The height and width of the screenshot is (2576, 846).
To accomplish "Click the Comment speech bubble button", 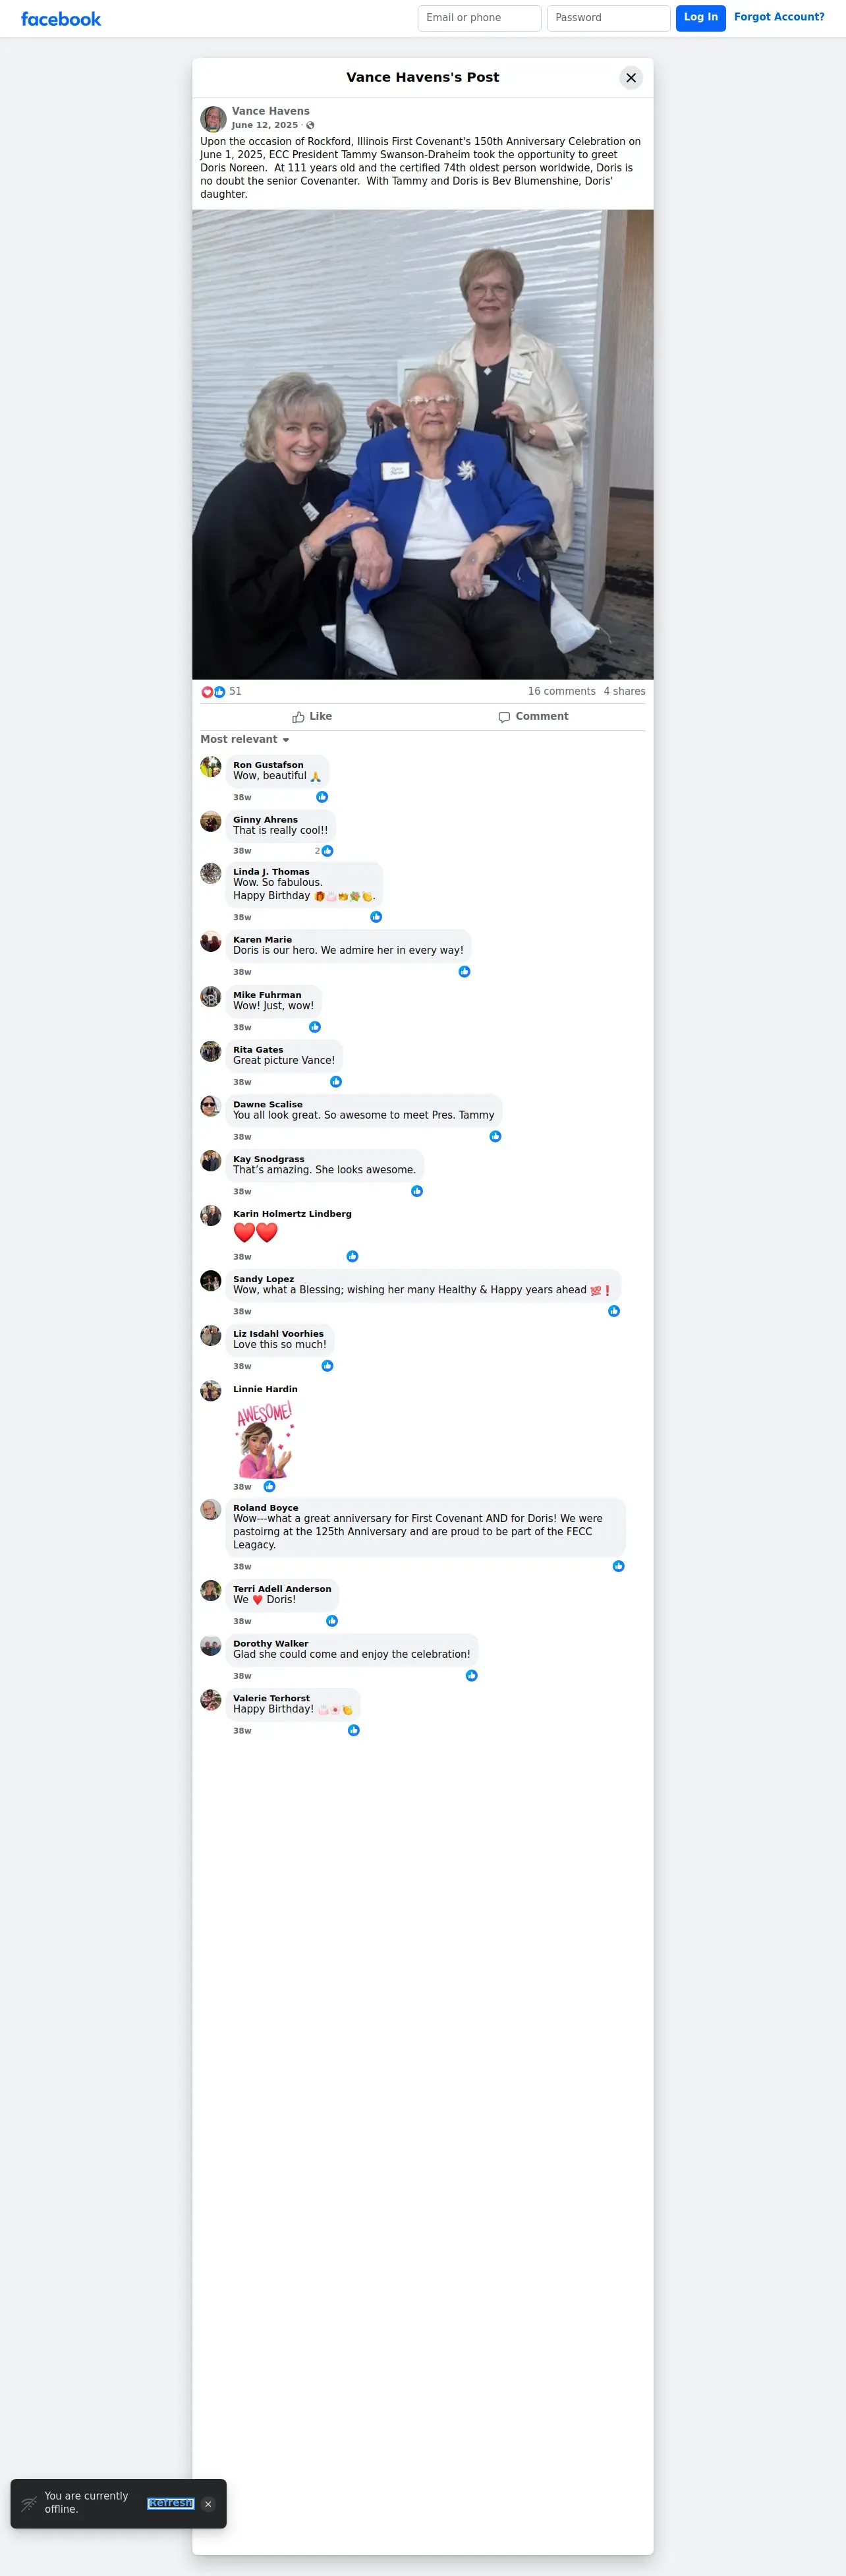I will point(534,717).
